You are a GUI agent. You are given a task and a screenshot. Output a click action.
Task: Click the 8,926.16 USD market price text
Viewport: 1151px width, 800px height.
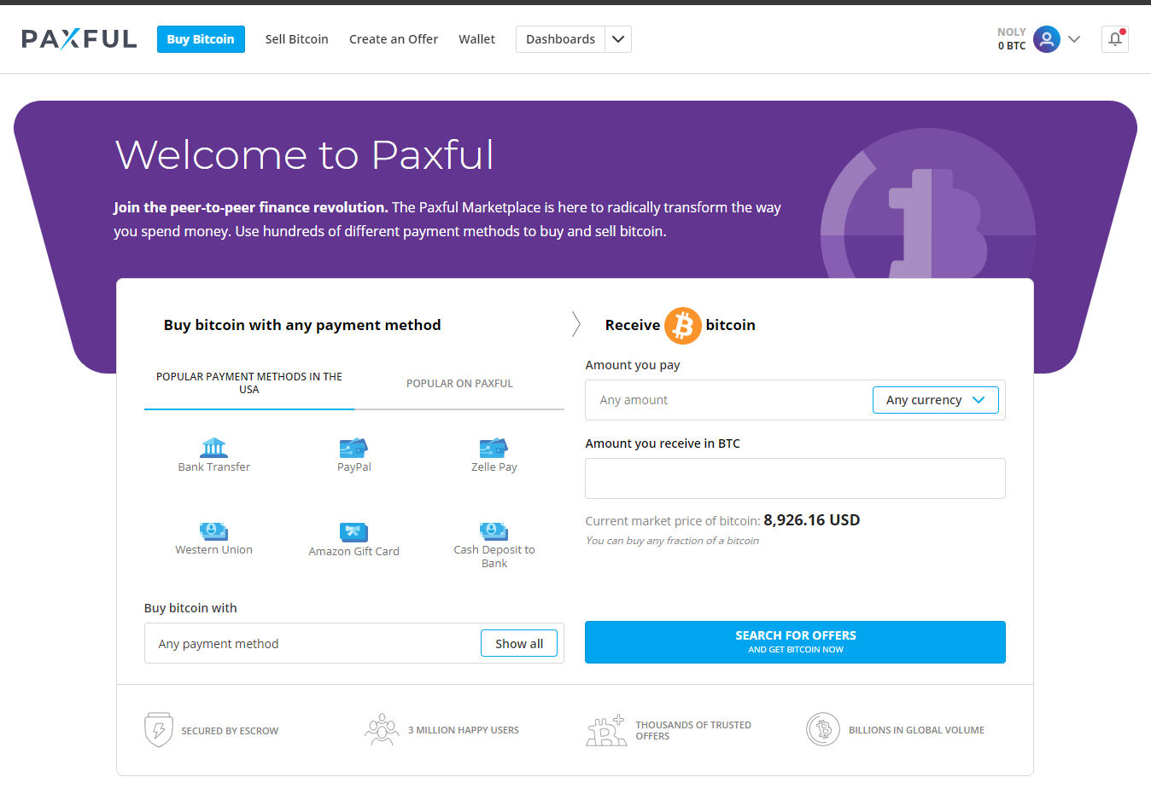(x=811, y=520)
